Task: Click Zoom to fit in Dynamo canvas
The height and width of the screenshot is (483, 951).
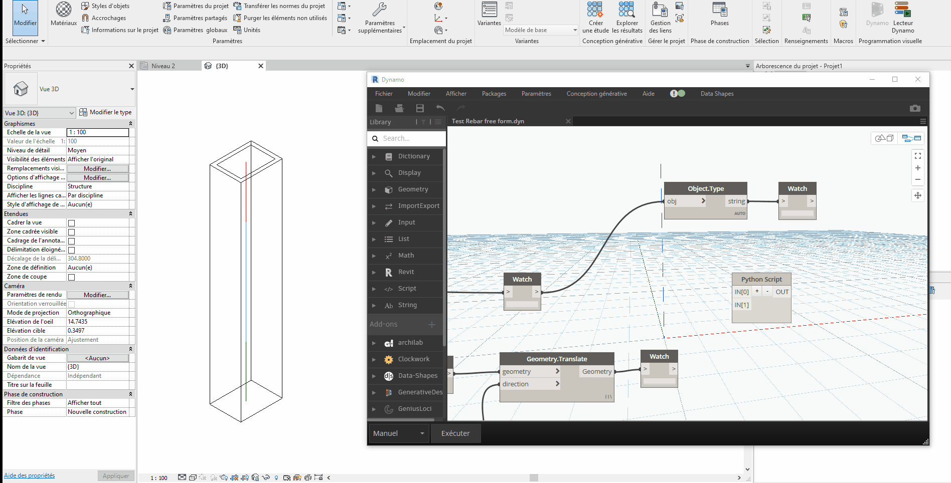Action: [x=918, y=156]
